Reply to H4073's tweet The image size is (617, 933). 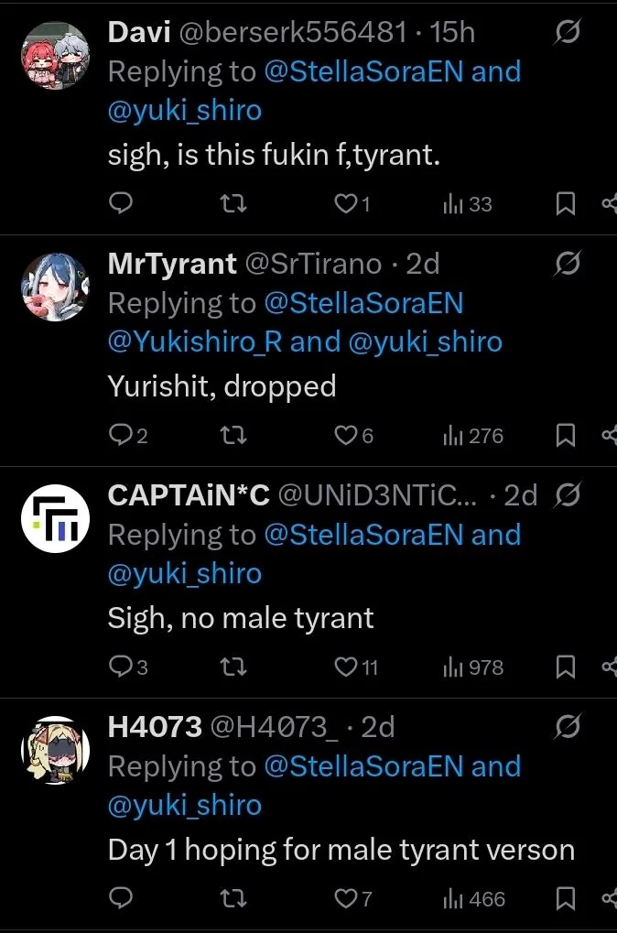[x=121, y=899]
